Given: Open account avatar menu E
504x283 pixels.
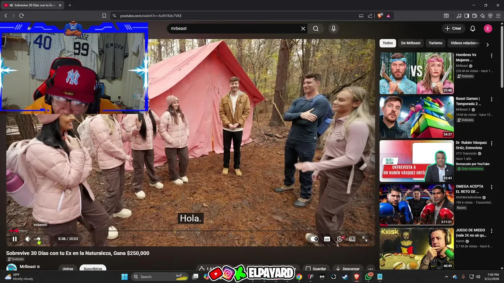Looking at the screenshot, I should [488, 28].
